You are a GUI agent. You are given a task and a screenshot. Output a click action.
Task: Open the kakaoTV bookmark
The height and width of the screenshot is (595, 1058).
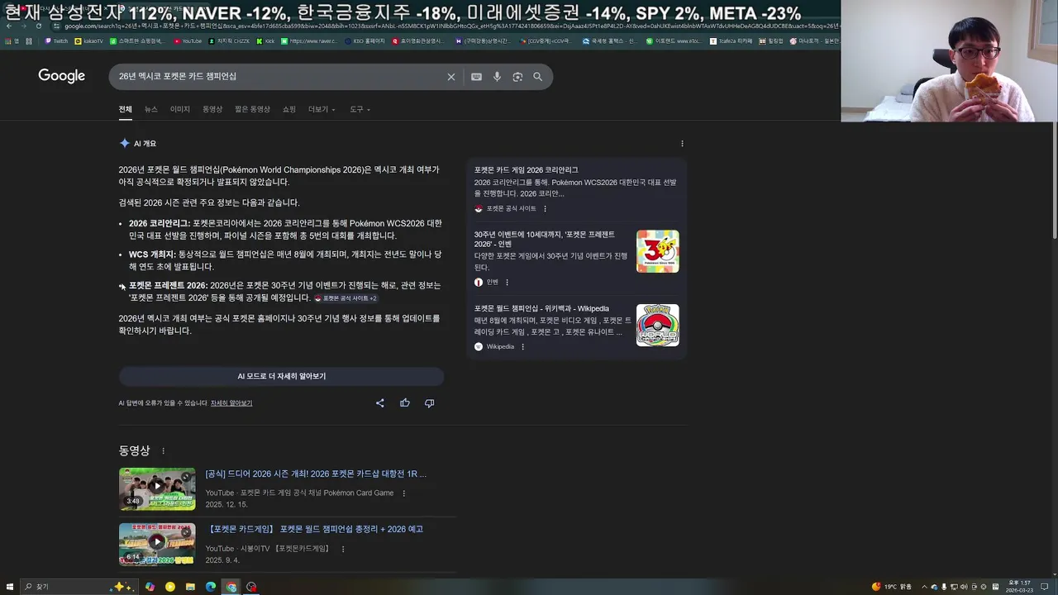[89, 41]
